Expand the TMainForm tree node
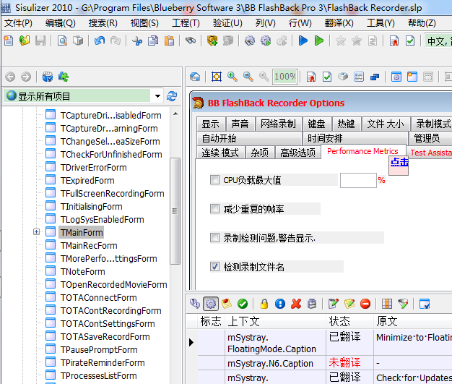This screenshot has height=384, width=452. click(36, 232)
